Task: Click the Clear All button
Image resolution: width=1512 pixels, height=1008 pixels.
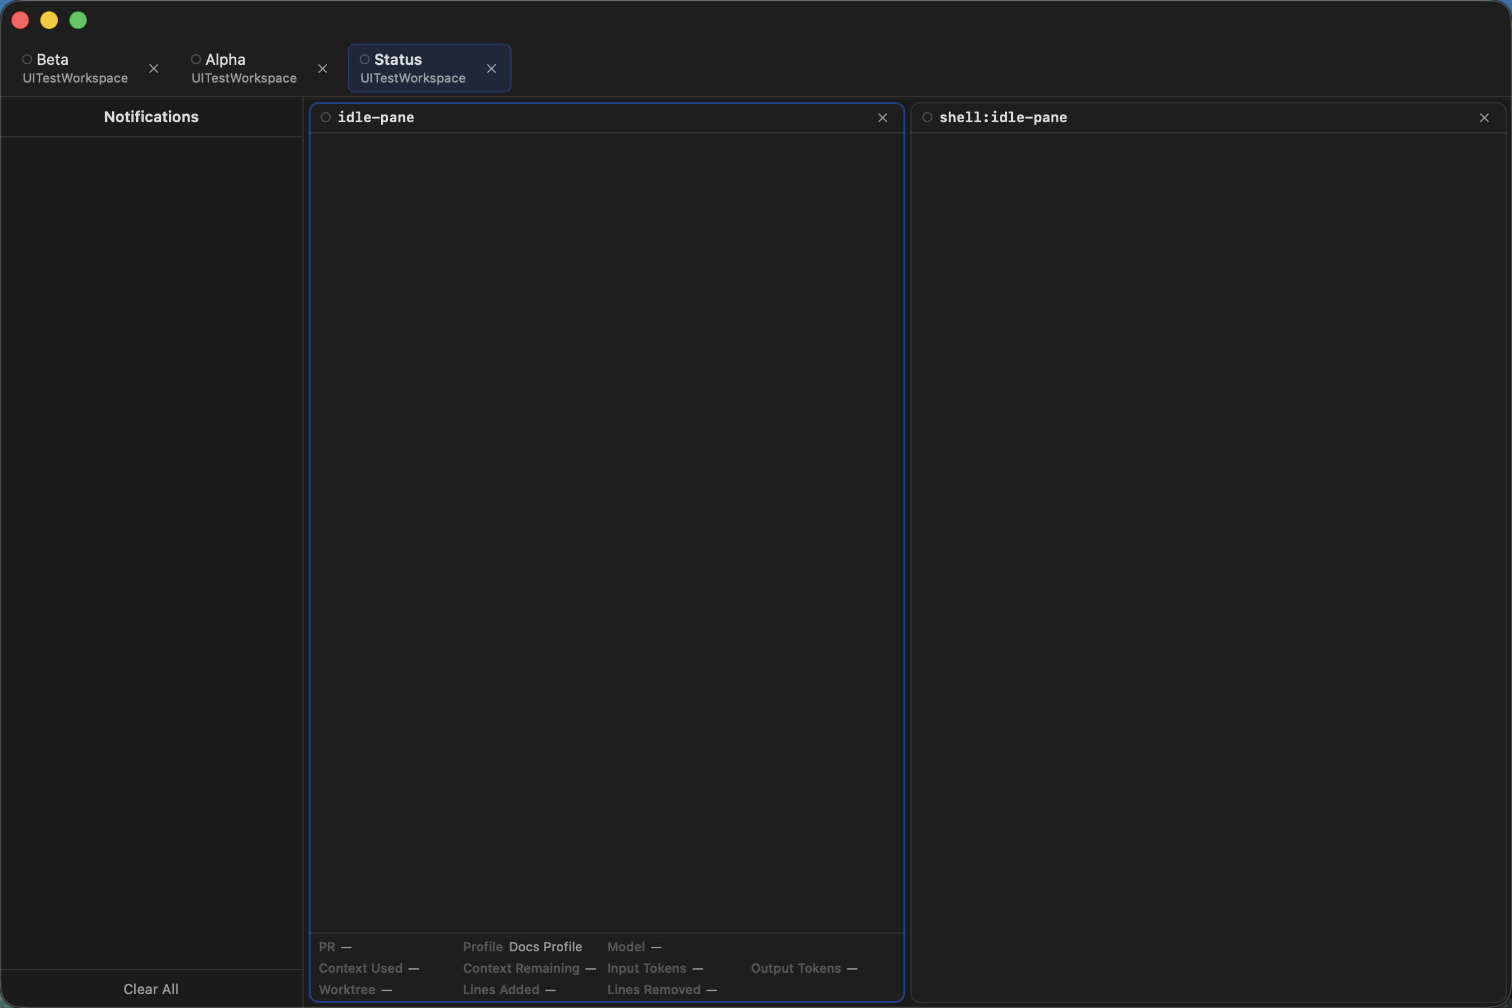Action: tap(151, 988)
